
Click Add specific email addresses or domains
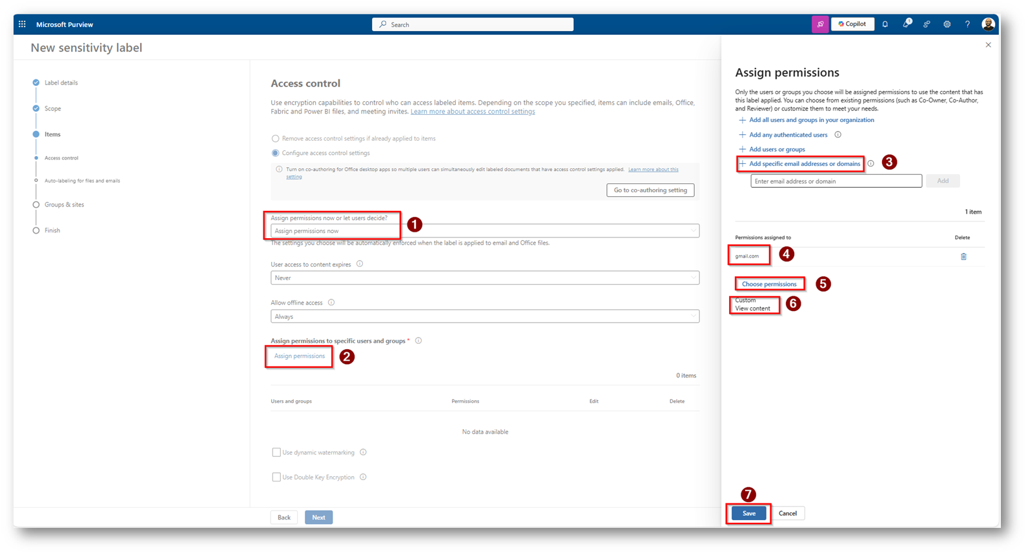(x=805, y=164)
